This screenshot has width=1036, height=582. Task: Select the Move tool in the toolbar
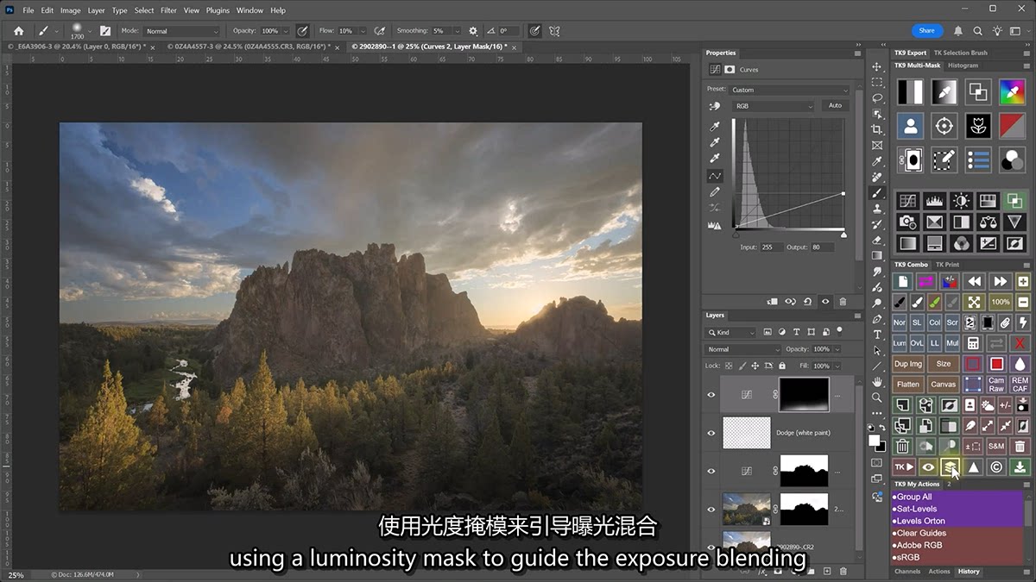[x=877, y=66]
